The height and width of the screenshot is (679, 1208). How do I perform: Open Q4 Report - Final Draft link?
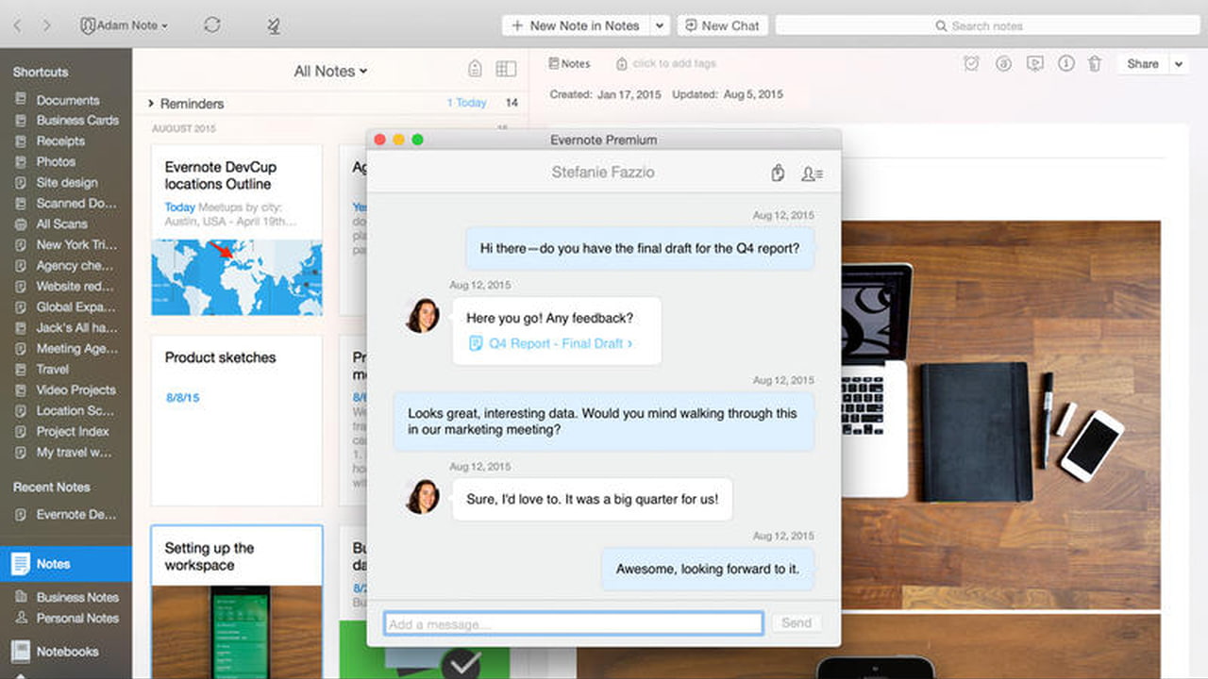pos(552,344)
